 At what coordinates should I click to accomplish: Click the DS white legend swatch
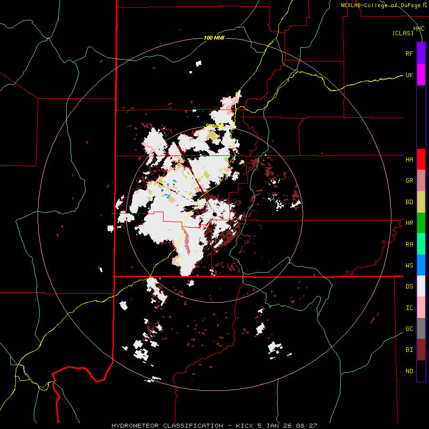(x=421, y=286)
